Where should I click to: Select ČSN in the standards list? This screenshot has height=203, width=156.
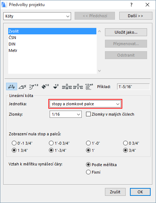(x=52, y=38)
